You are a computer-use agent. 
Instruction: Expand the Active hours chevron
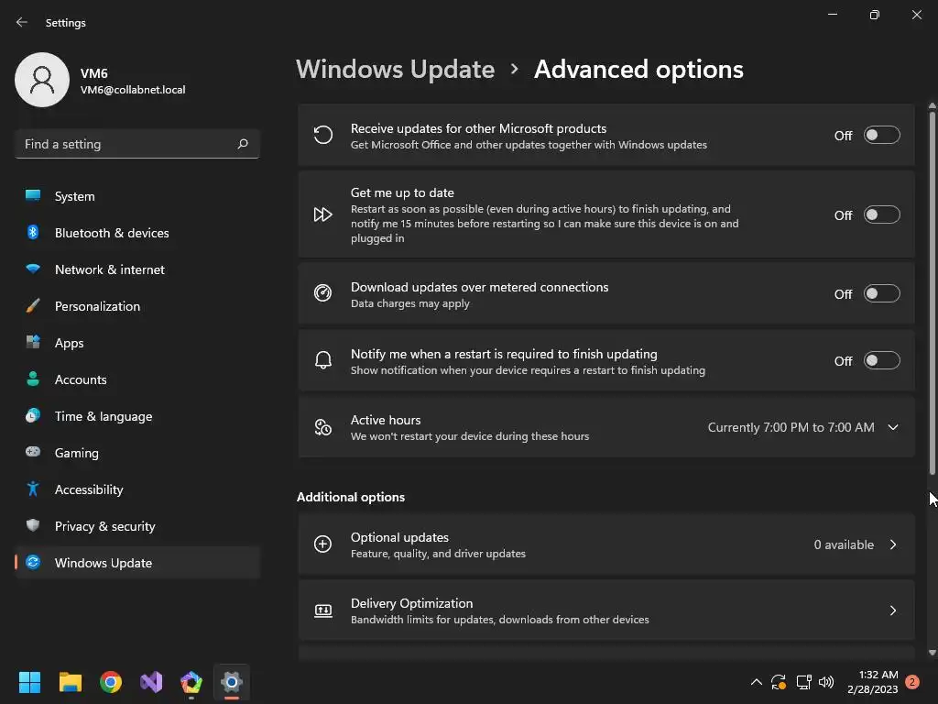click(893, 427)
